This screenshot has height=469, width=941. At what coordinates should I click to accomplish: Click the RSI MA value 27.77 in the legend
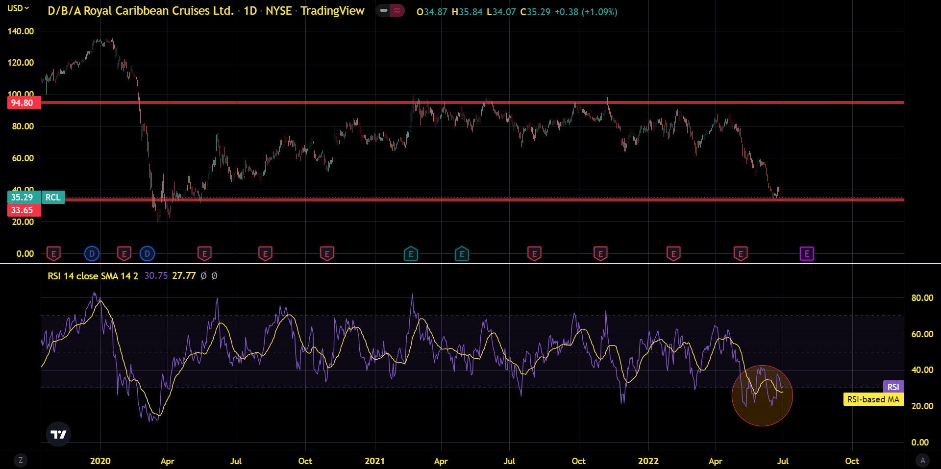point(184,276)
